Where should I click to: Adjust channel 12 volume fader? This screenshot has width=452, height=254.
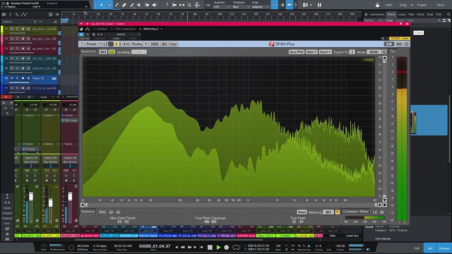tap(70, 197)
